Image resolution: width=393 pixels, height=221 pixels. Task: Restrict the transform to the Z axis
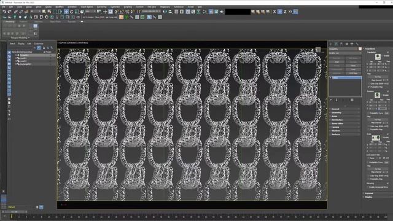[x=285, y=12]
